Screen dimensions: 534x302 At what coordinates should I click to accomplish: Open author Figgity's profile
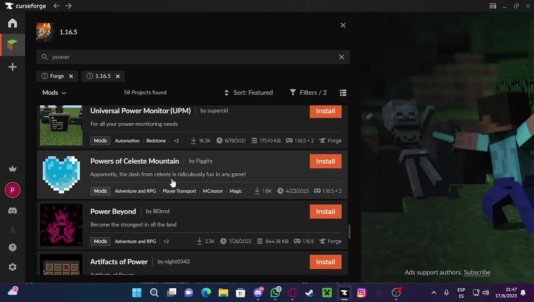coord(204,161)
